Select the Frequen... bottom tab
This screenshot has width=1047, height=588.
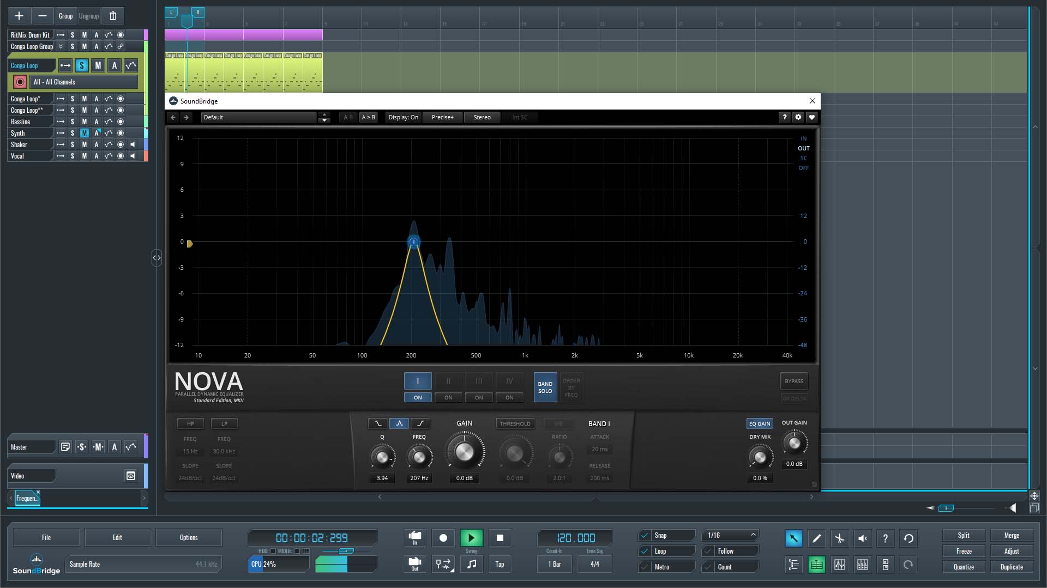click(x=26, y=498)
